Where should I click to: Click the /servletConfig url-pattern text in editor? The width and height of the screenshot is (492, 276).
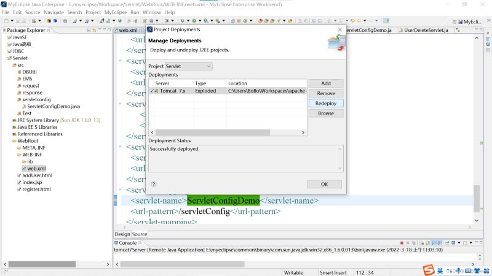(204, 211)
